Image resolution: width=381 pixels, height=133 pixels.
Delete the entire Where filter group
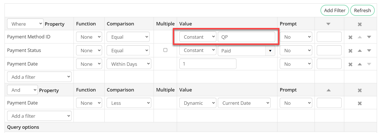360,24
